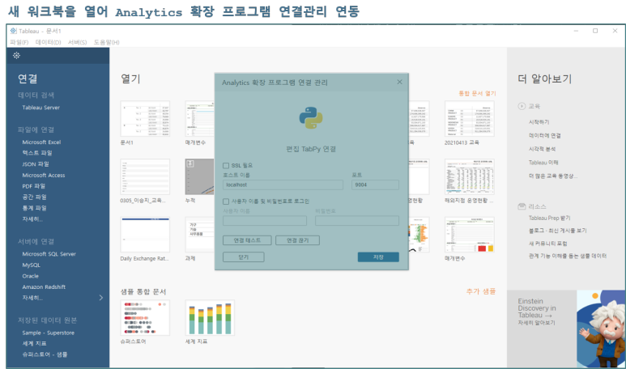The height and width of the screenshot is (369, 626).
Task: Click the Tableau app icon in the title bar
Action: (14, 31)
